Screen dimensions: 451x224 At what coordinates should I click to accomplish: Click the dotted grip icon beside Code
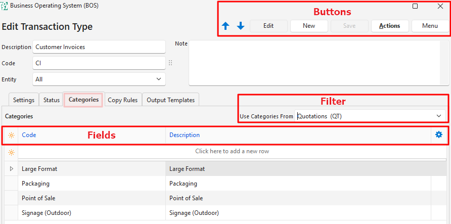pos(170,63)
